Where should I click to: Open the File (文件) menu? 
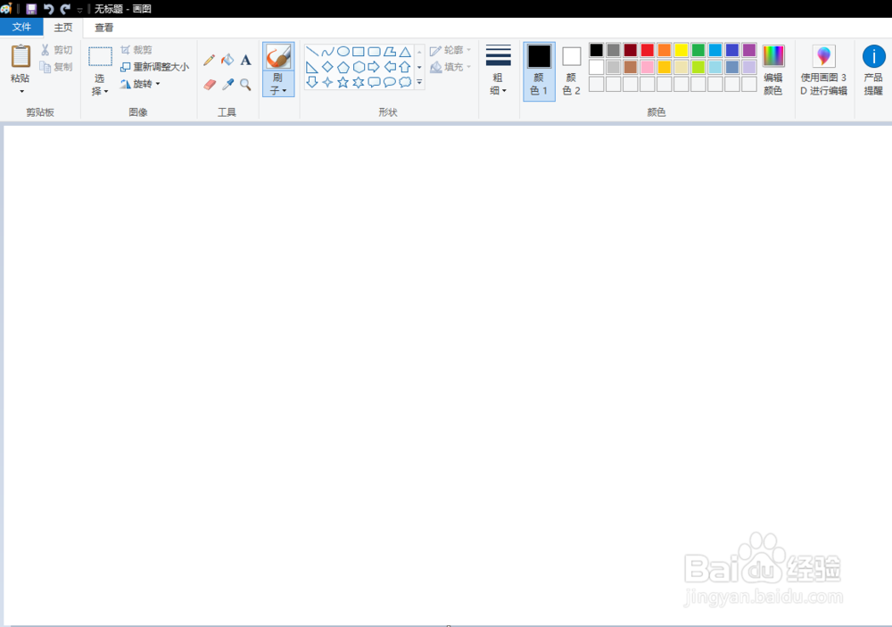[21, 27]
